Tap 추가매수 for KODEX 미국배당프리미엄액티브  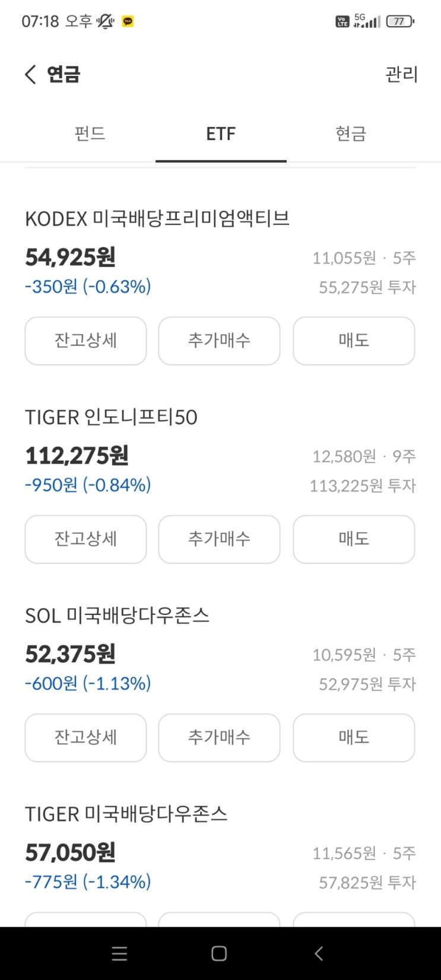[219, 341]
